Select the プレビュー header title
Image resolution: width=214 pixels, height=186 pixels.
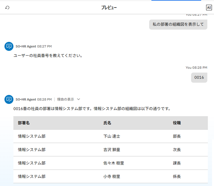109,8
